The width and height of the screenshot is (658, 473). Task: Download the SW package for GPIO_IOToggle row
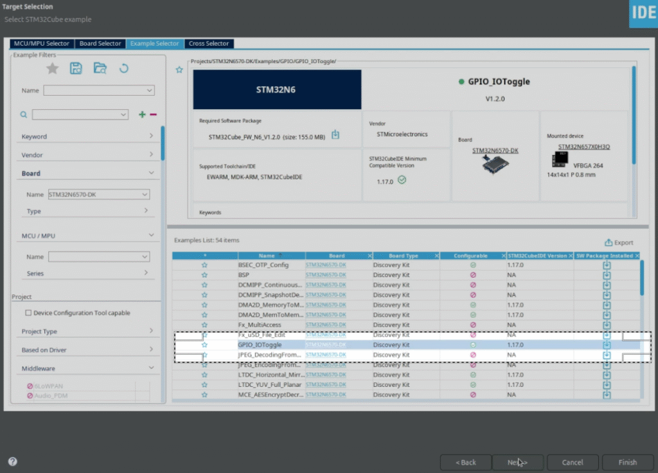click(606, 344)
